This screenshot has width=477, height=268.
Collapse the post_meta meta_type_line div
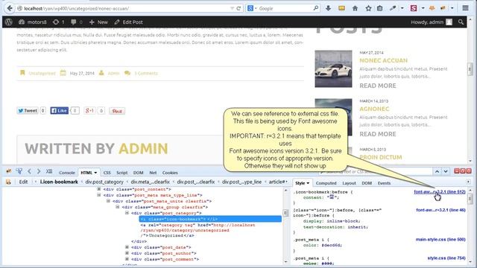pyautogui.click(x=99, y=195)
